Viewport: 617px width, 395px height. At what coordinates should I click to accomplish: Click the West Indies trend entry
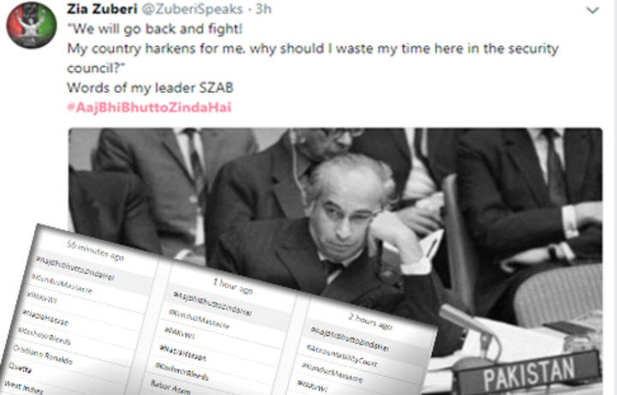tap(23, 387)
